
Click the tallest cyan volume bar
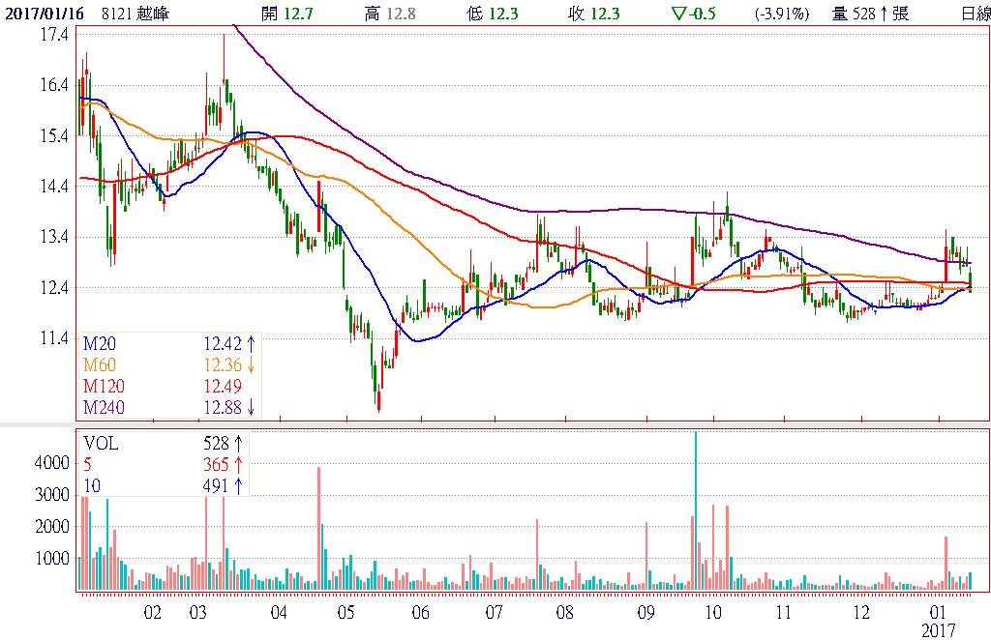pos(696,512)
